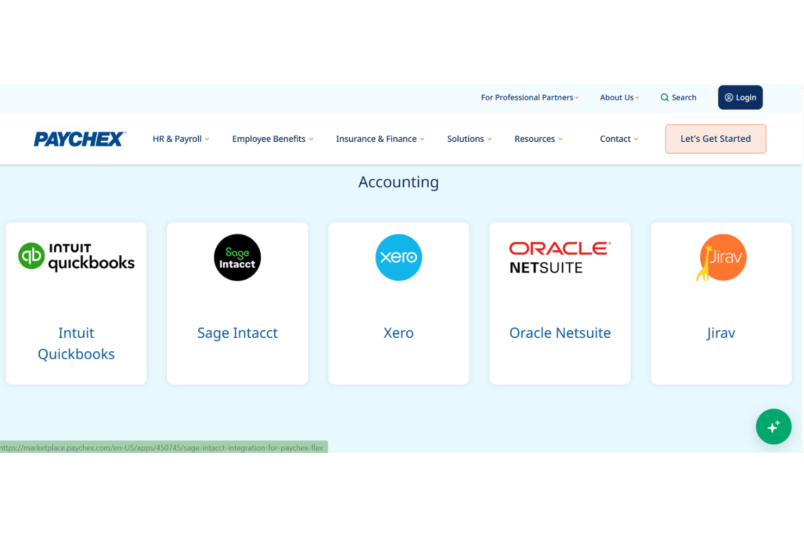Open the Oracle Netsuite link
The height and width of the screenshot is (536, 804).
pyautogui.click(x=560, y=333)
